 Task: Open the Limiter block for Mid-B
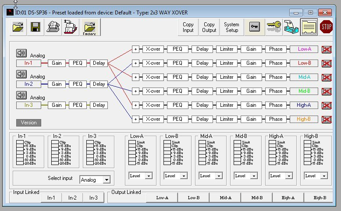[227, 91]
